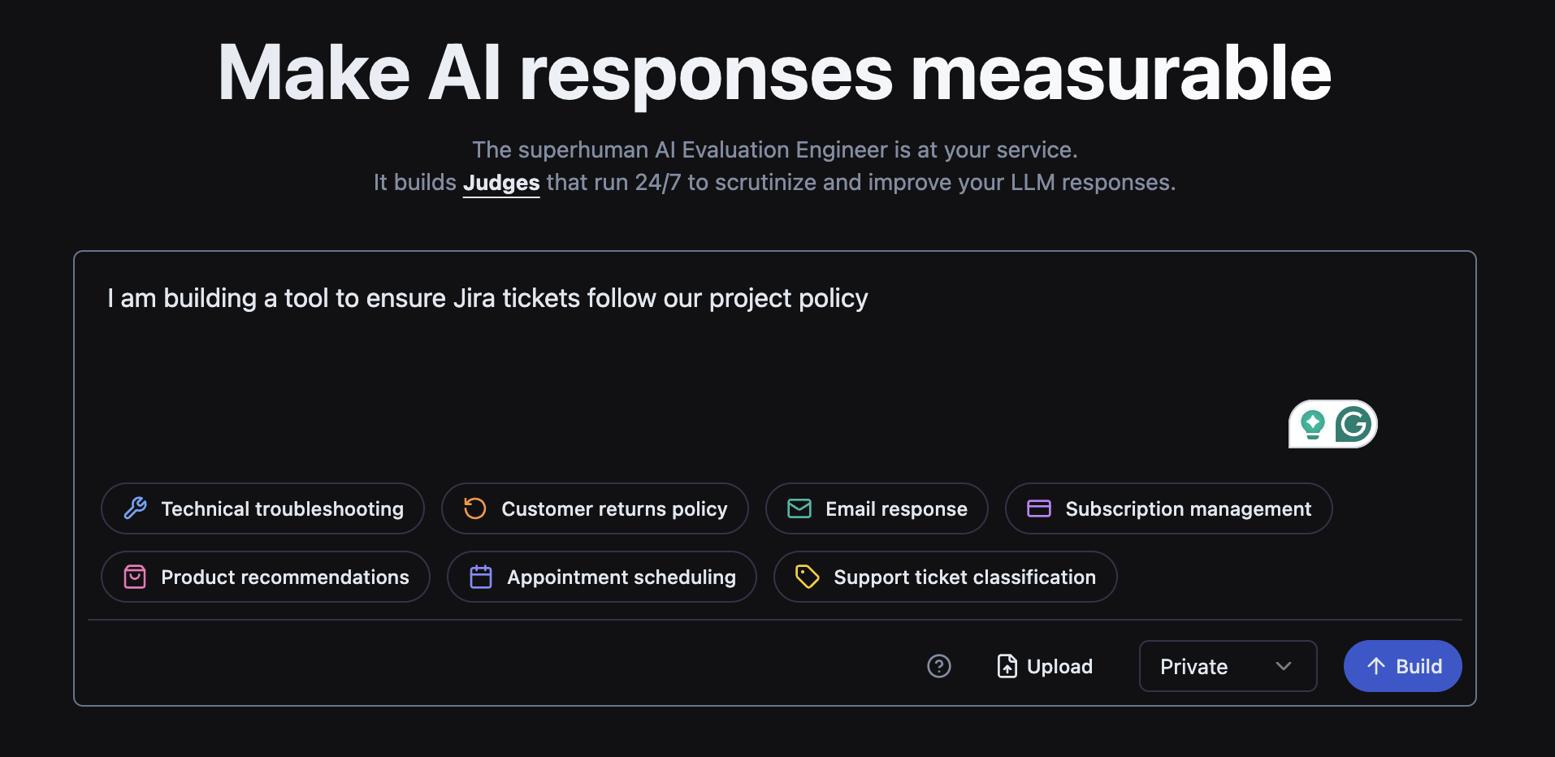
Task: Click the shopping bag icon for Product recommendations
Action: 135,577
